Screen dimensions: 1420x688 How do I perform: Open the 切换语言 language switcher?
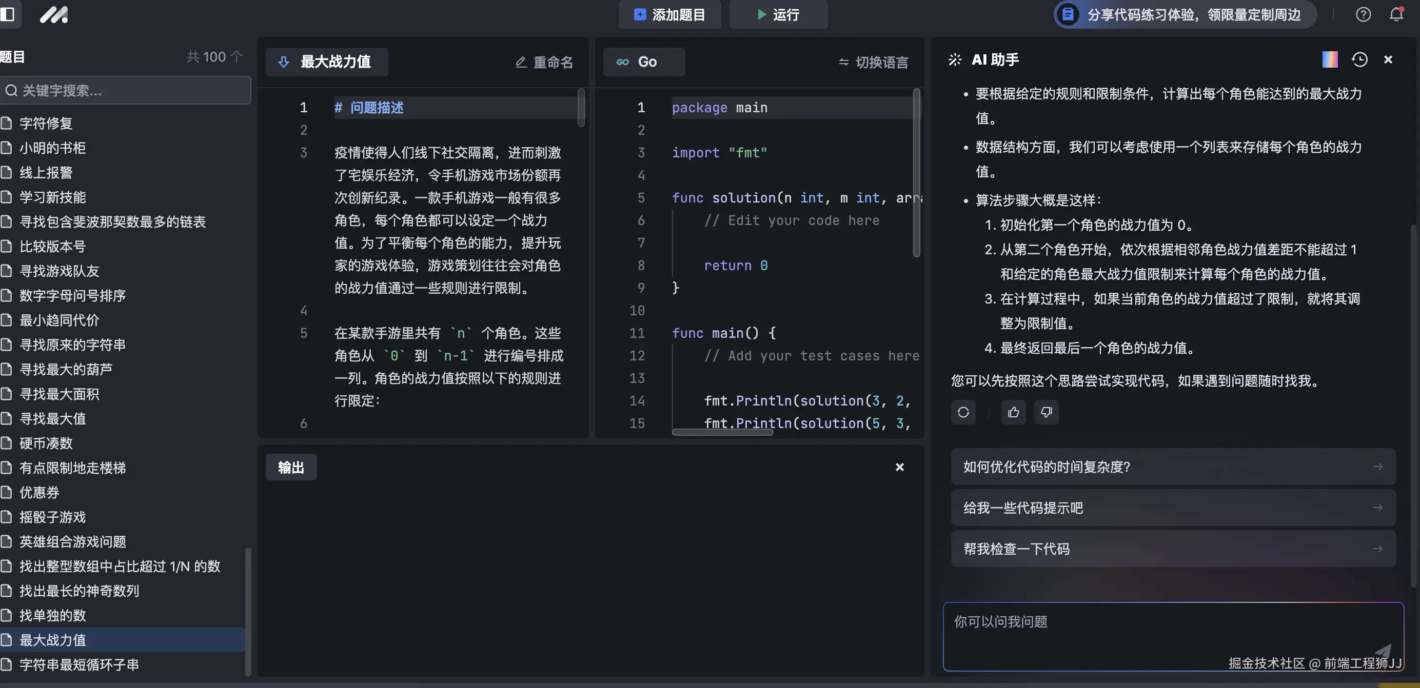[x=873, y=62]
